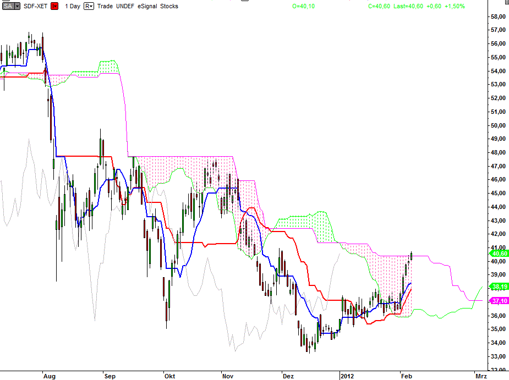Click the Aug label on time axis
Screen dimensions: 509x380
pyautogui.click(x=49, y=376)
